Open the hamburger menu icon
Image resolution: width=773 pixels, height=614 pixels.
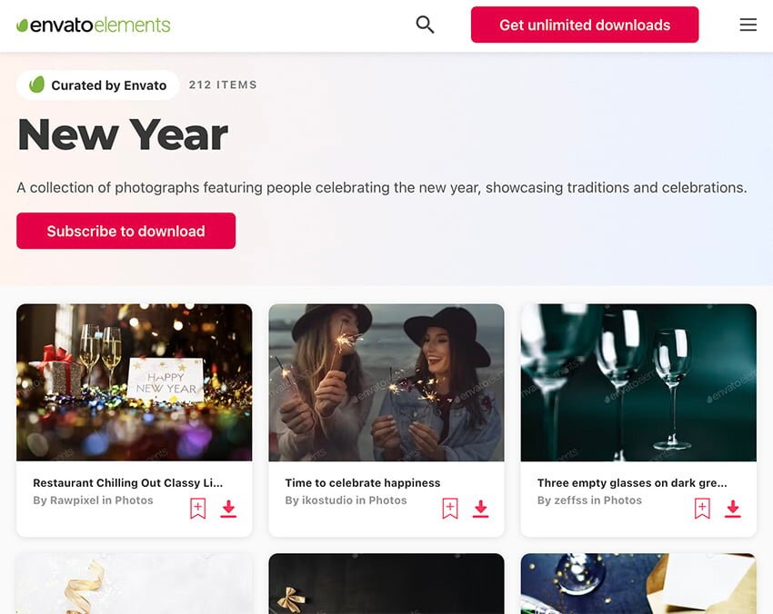coord(748,25)
